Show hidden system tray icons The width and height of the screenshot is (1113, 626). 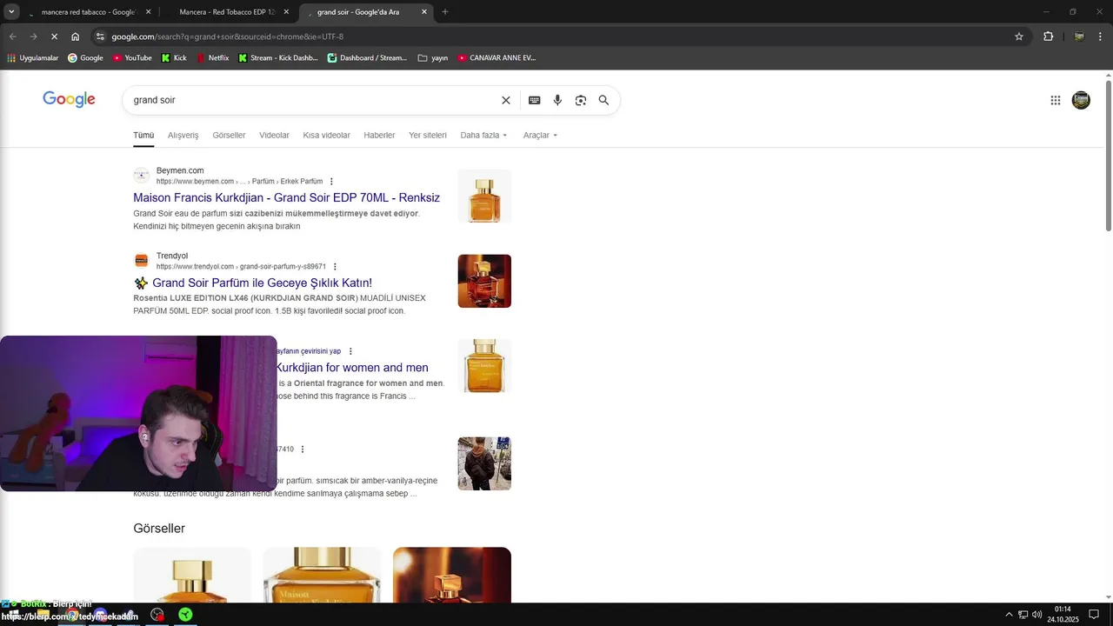1009,615
